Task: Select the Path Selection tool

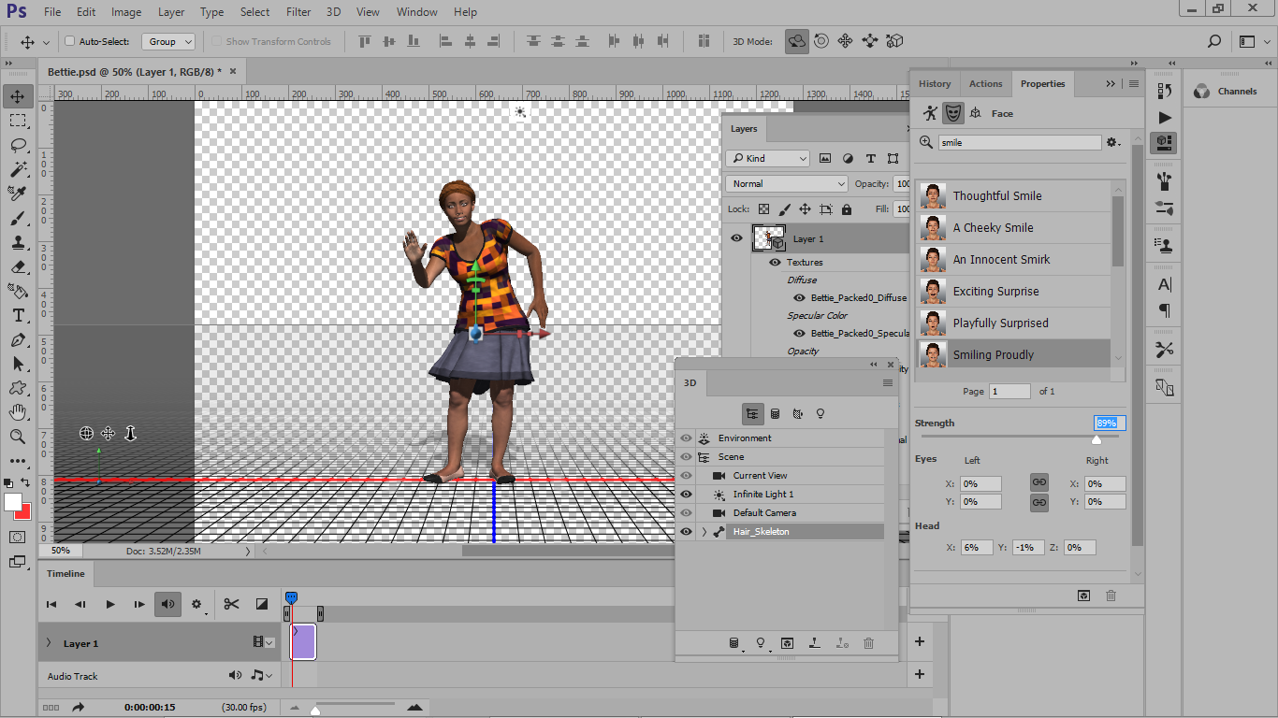Action: pos(18,364)
